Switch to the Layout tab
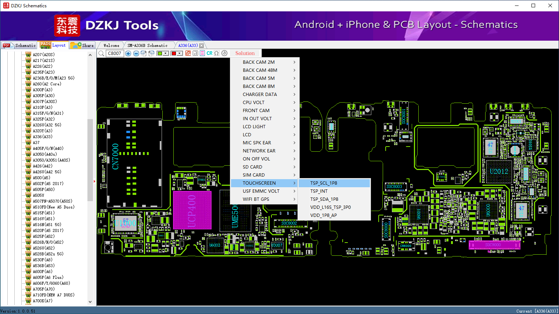559x314 pixels. pos(53,45)
